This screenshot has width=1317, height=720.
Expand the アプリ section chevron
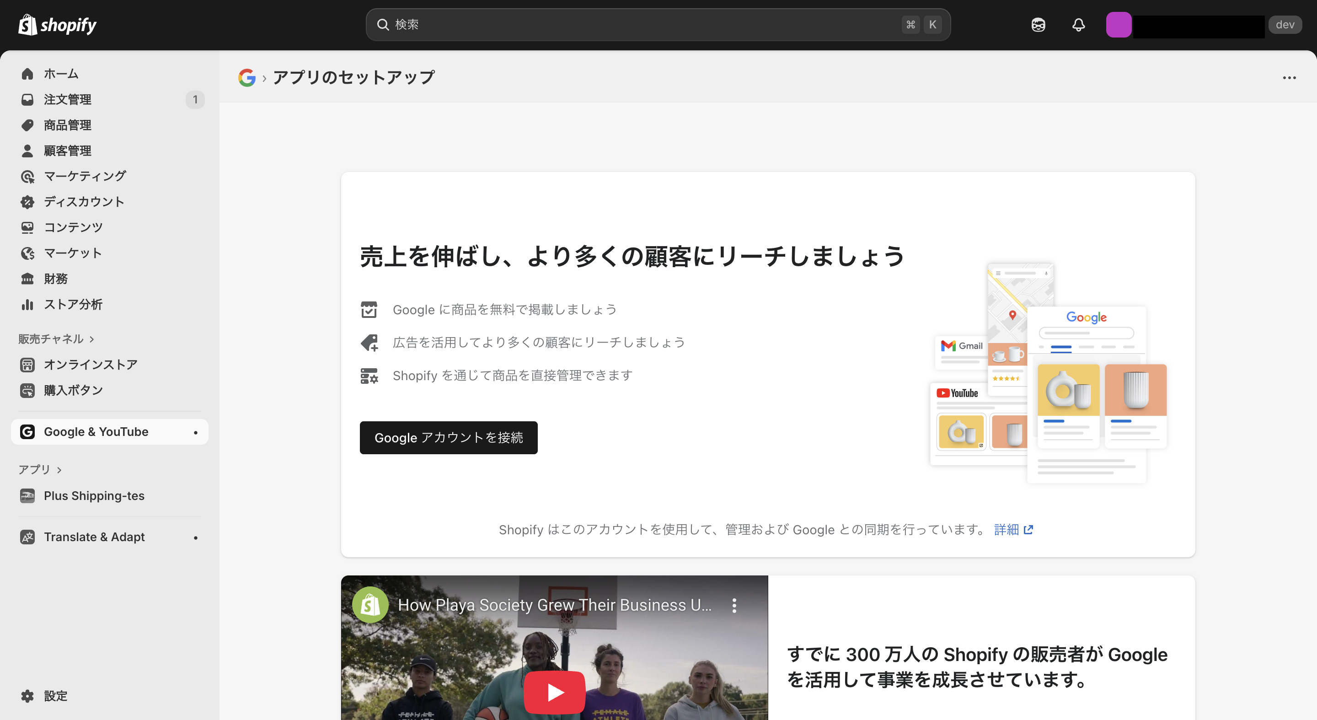(x=59, y=470)
